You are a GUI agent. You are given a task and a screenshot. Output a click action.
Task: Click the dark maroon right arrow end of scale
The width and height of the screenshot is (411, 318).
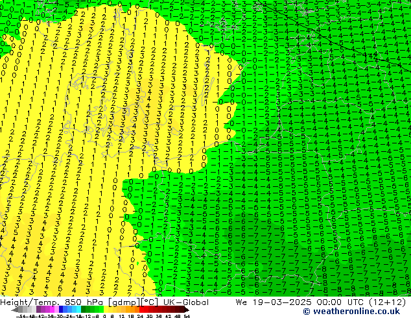[x=186, y=310]
